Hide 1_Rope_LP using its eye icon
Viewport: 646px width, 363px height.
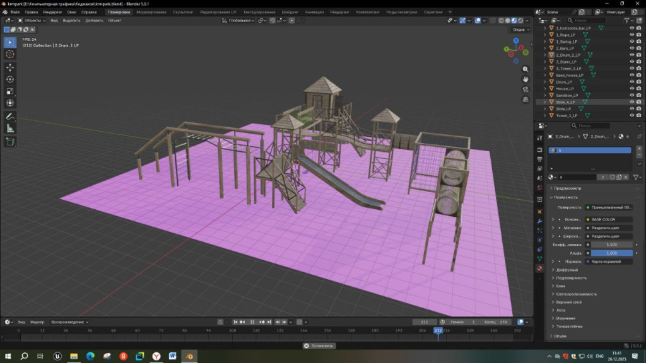click(631, 35)
